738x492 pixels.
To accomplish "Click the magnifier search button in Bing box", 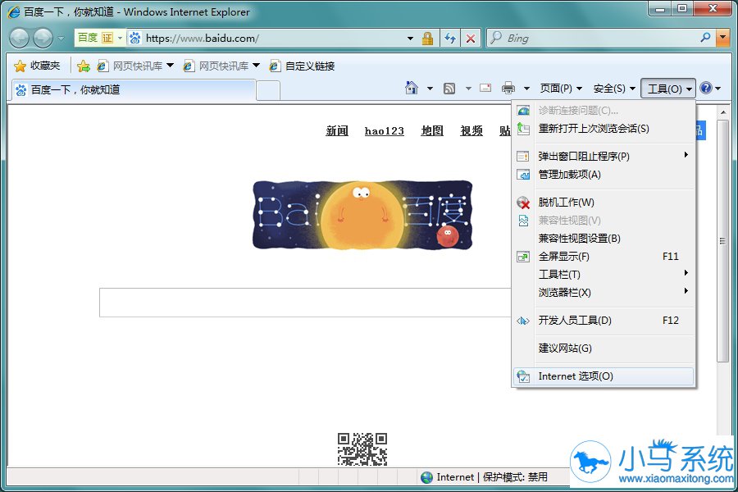I will coord(705,38).
